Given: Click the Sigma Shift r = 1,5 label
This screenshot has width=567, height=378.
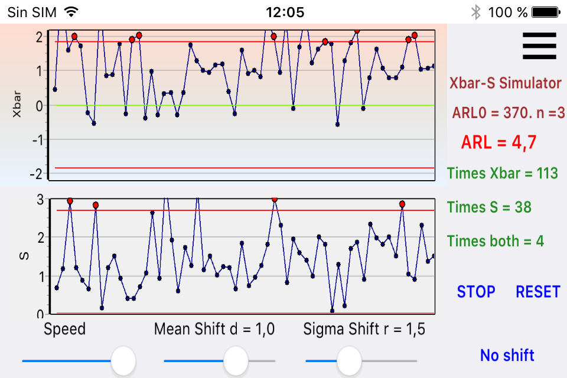Looking at the screenshot, I should coord(364,329).
